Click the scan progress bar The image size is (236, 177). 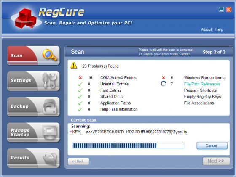pyautogui.click(x=128, y=145)
